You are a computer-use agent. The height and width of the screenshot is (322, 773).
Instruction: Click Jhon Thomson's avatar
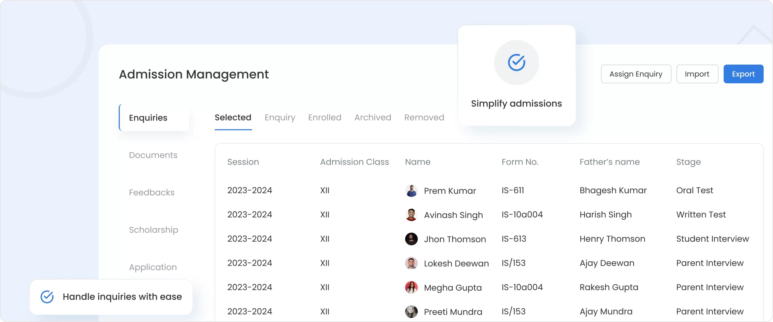point(411,239)
